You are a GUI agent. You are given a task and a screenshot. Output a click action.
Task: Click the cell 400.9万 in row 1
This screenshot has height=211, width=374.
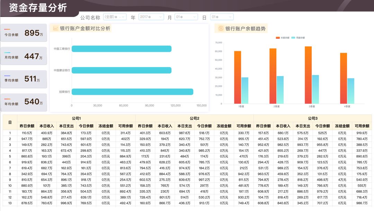[46, 133]
